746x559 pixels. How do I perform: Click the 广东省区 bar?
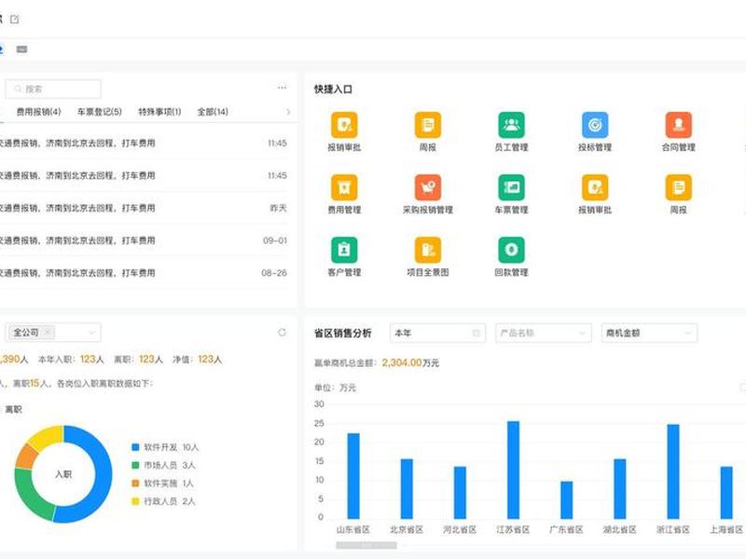(567, 500)
